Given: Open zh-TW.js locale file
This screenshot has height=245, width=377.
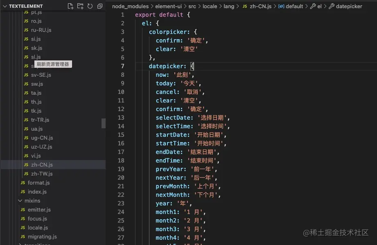Looking at the screenshot, I should (x=42, y=174).
